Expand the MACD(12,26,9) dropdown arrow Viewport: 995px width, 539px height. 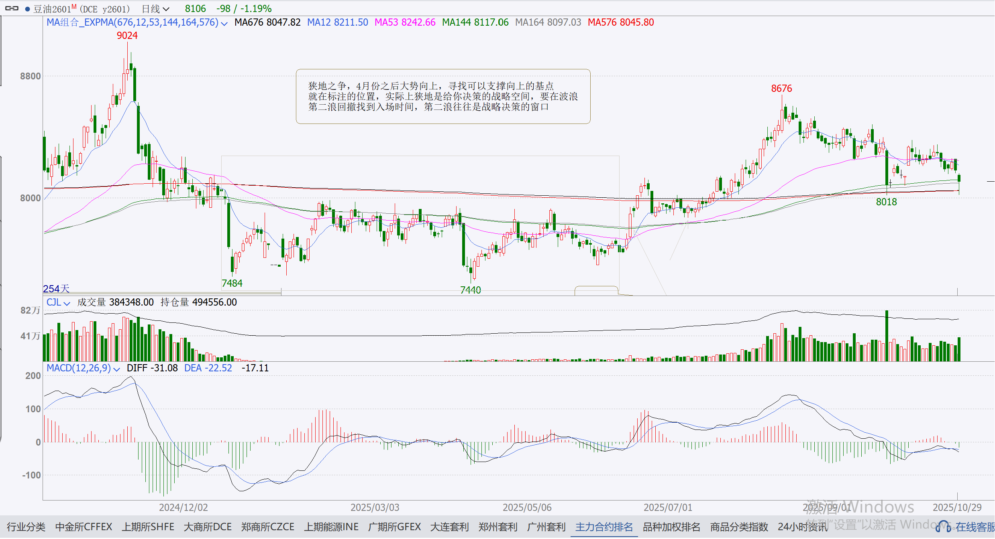[116, 369]
